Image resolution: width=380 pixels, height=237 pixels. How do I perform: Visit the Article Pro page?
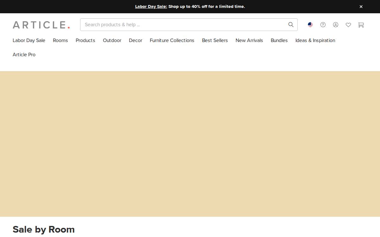24,55
